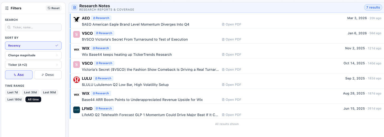Open PDF for LifeMD Q2 Telehealth note
Screen dimensions: 384x137
[232, 115]
